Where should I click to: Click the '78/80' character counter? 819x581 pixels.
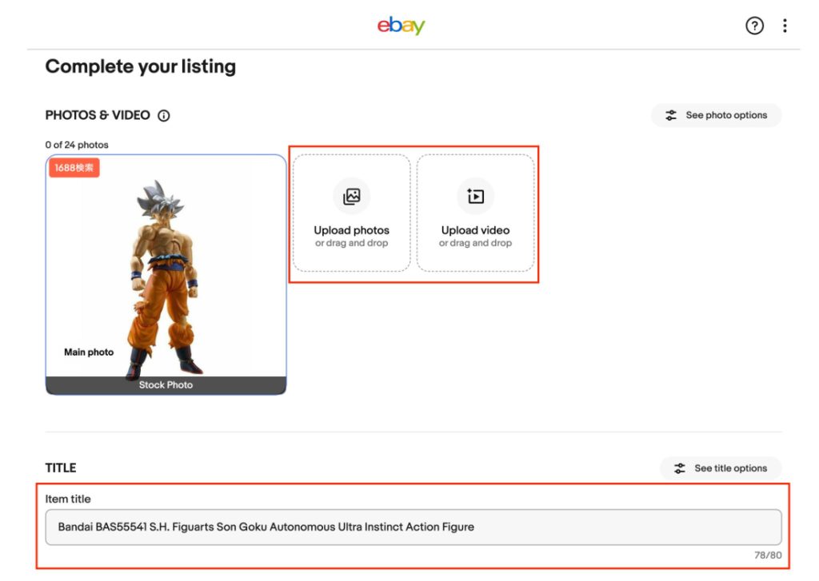[x=768, y=555]
